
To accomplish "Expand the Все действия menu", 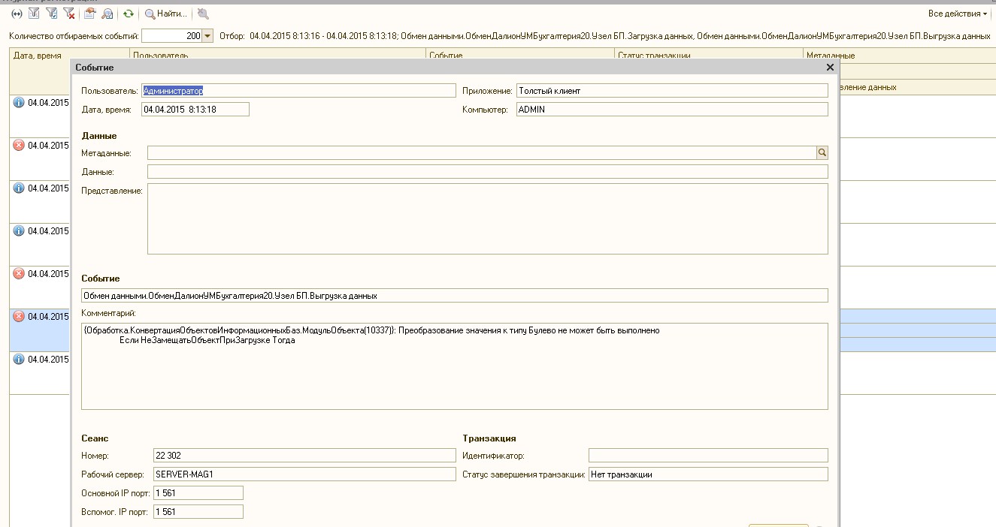I will [957, 14].
